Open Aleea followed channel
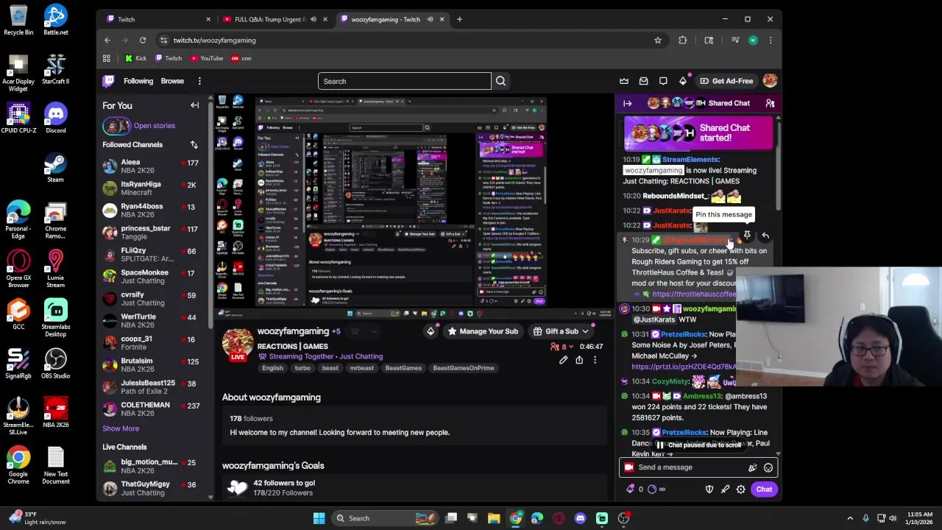Image resolution: width=942 pixels, height=530 pixels. (153, 166)
